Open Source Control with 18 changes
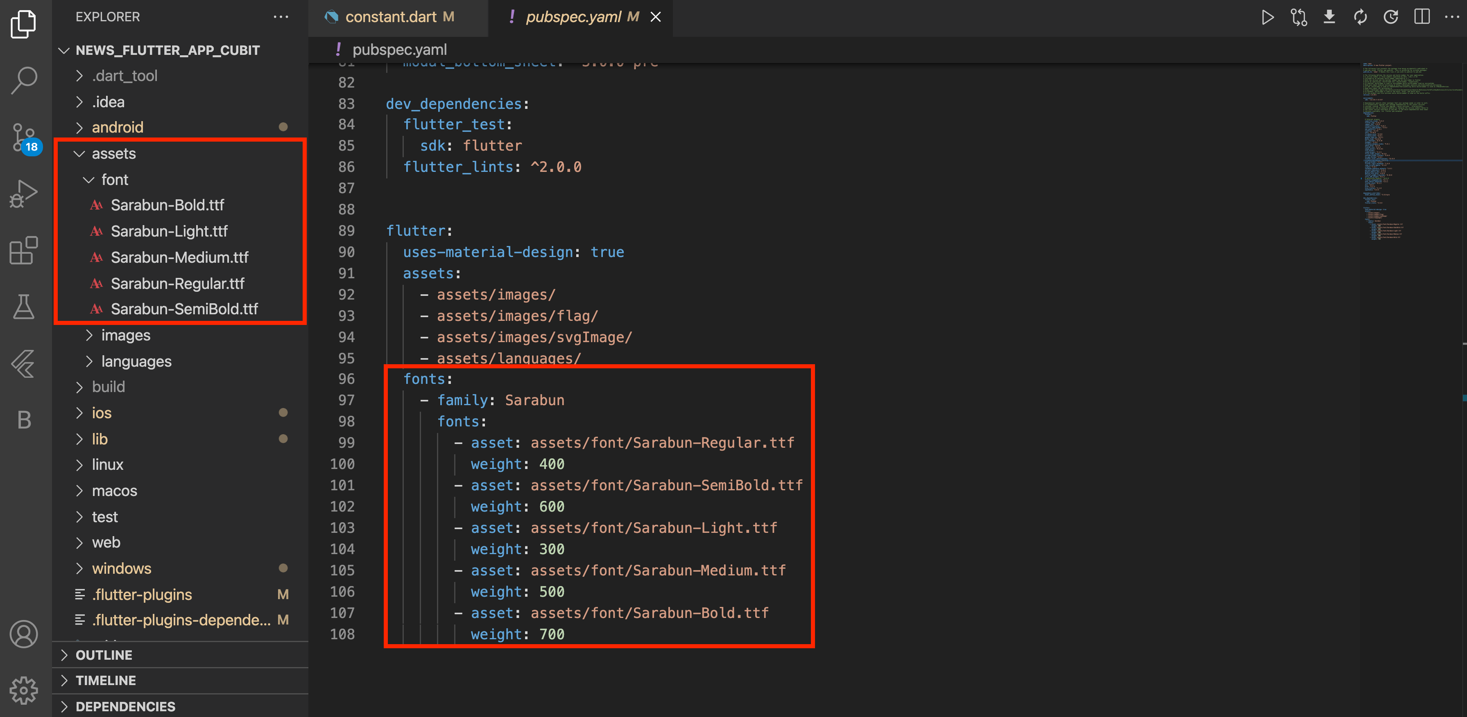This screenshot has height=717, width=1467. [24, 138]
